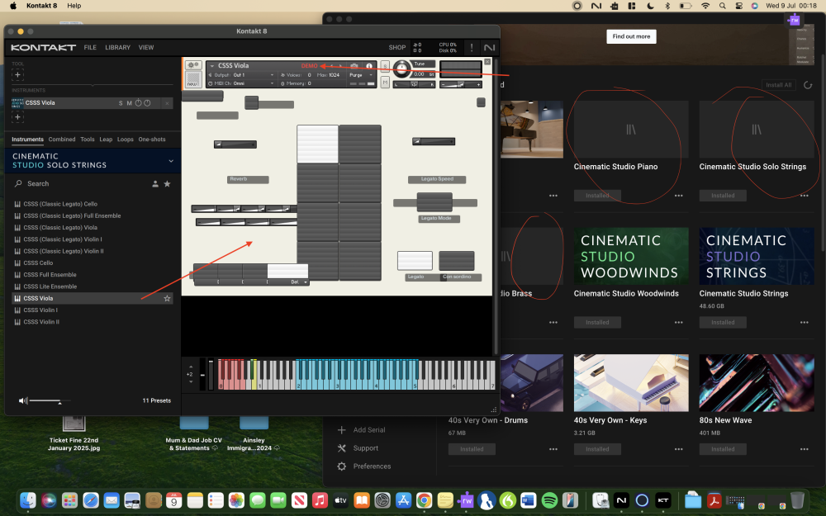Toggle the Legato button

coord(415,261)
